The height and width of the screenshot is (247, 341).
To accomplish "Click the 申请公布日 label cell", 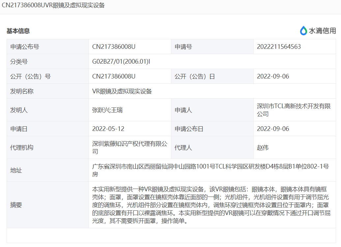I will click(212, 129).
